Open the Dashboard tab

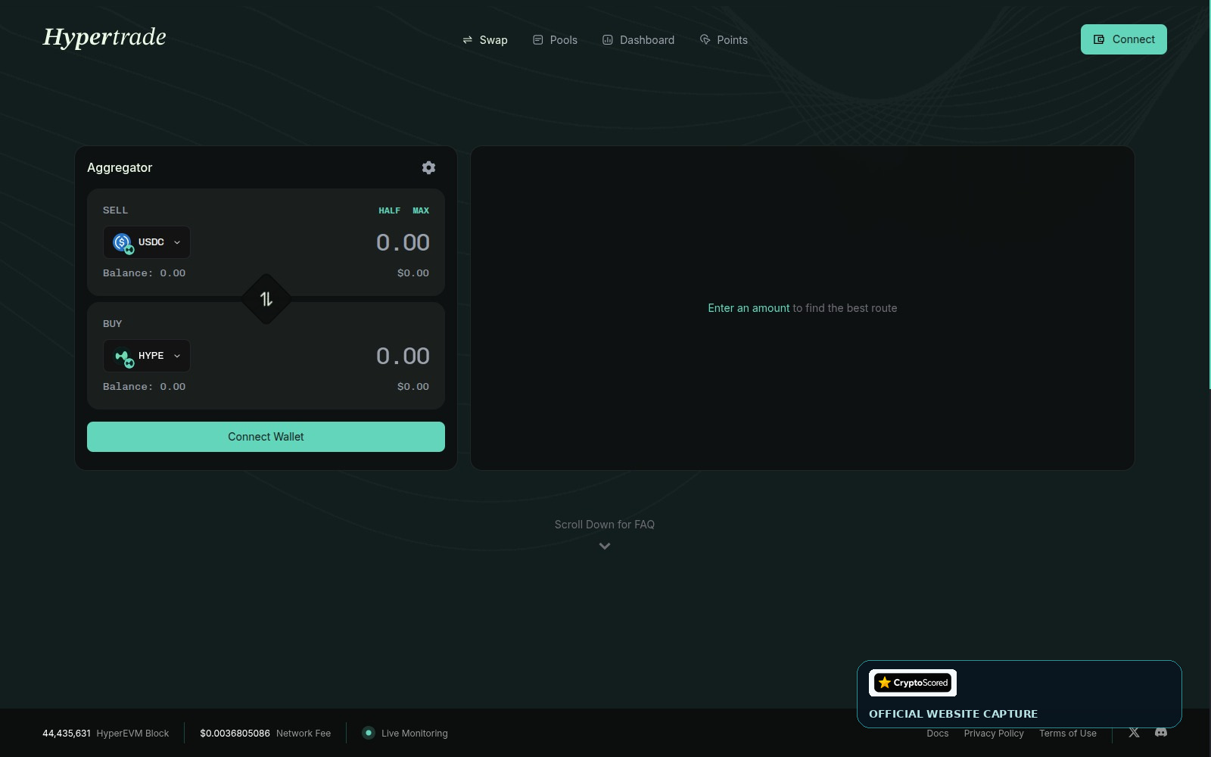638,40
